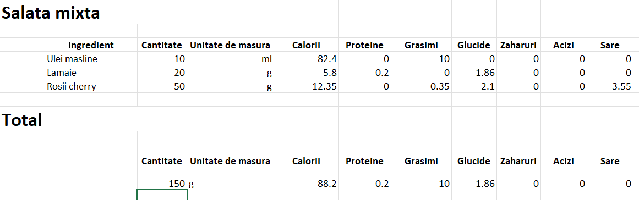Select the calories cell showing 12.35
Image resolution: width=639 pixels, height=200 pixels.
306,86
